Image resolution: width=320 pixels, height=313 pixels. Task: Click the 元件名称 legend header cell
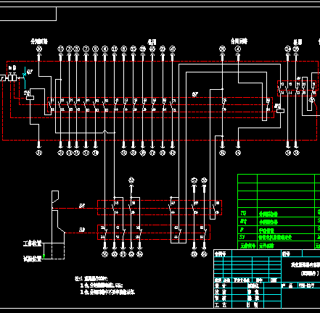(286, 246)
